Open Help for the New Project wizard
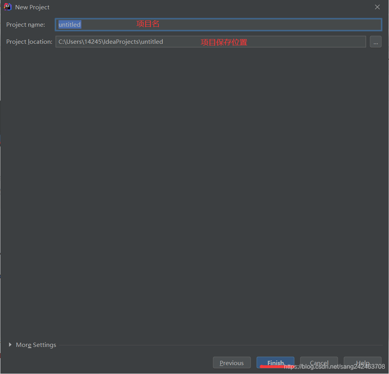This screenshot has height=374, width=389. [362, 363]
